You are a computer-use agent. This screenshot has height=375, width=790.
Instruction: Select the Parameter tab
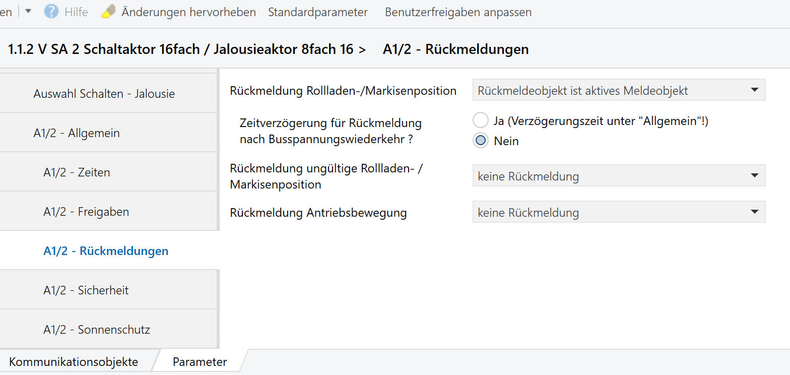pyautogui.click(x=200, y=362)
